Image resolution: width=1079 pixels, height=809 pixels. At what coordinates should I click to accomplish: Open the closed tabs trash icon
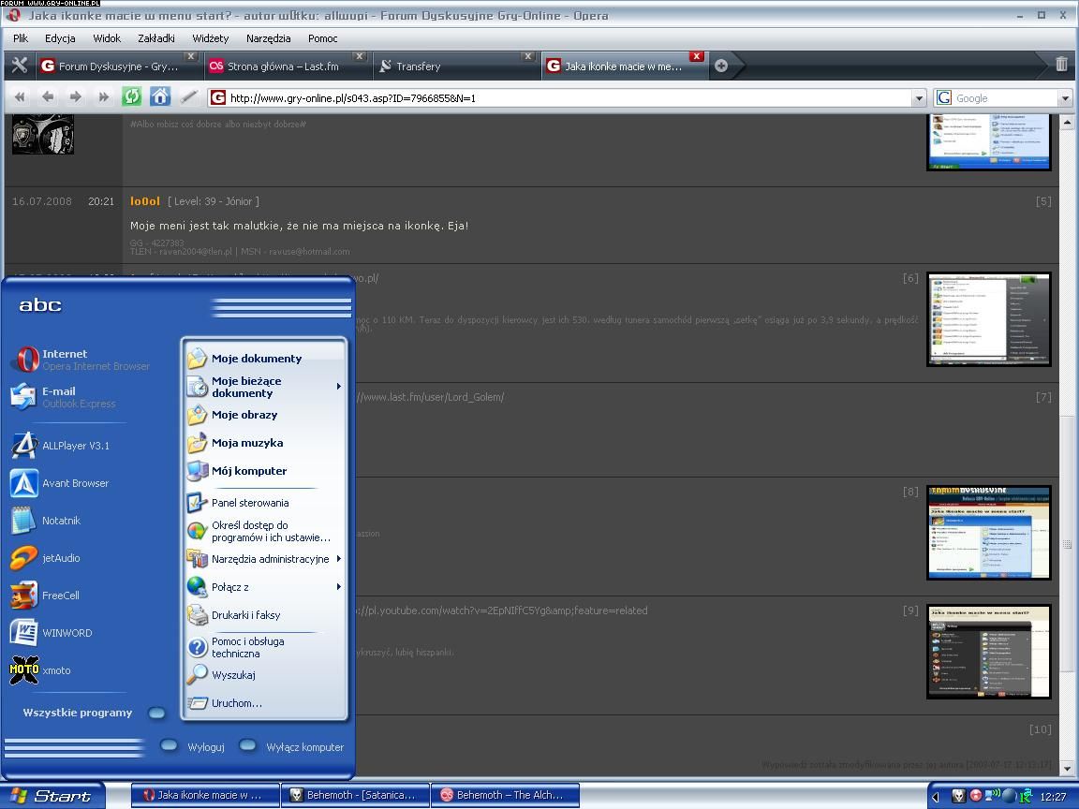tap(1060, 65)
